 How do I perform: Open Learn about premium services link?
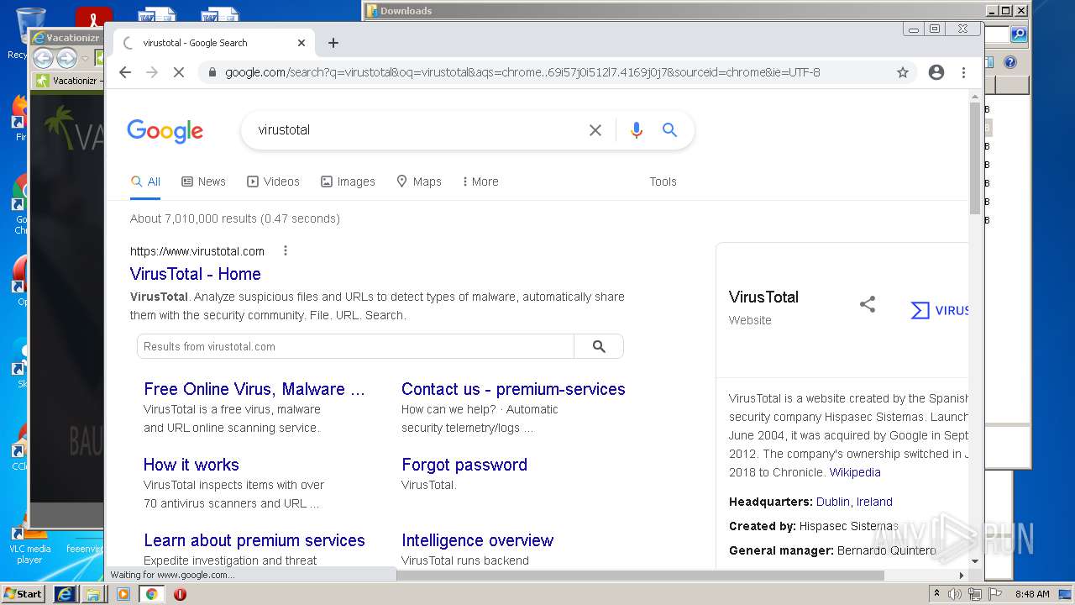point(254,540)
